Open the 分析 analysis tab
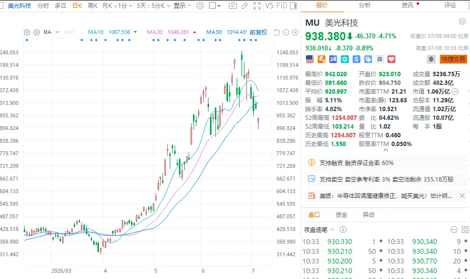Image resolution: width=470 pixels, height=279 pixels. (364, 5)
